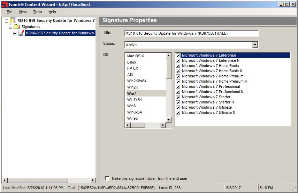Click tree panel horizontal scrollbar thumb
Screen dimensions: 298x193
pos(38,180)
